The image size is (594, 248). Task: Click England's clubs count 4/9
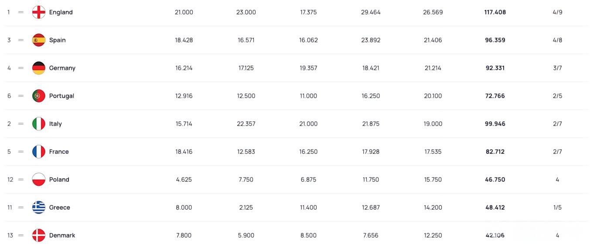point(557,12)
